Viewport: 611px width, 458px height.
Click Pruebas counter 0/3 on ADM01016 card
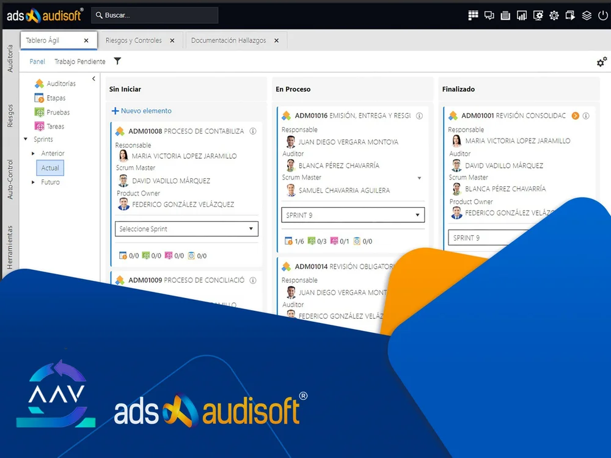[x=316, y=241]
